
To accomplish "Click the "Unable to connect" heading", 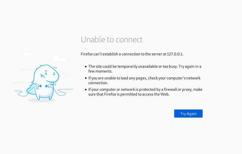I will 111,39.
